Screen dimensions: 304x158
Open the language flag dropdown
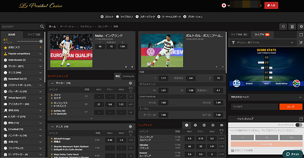coord(226,6)
